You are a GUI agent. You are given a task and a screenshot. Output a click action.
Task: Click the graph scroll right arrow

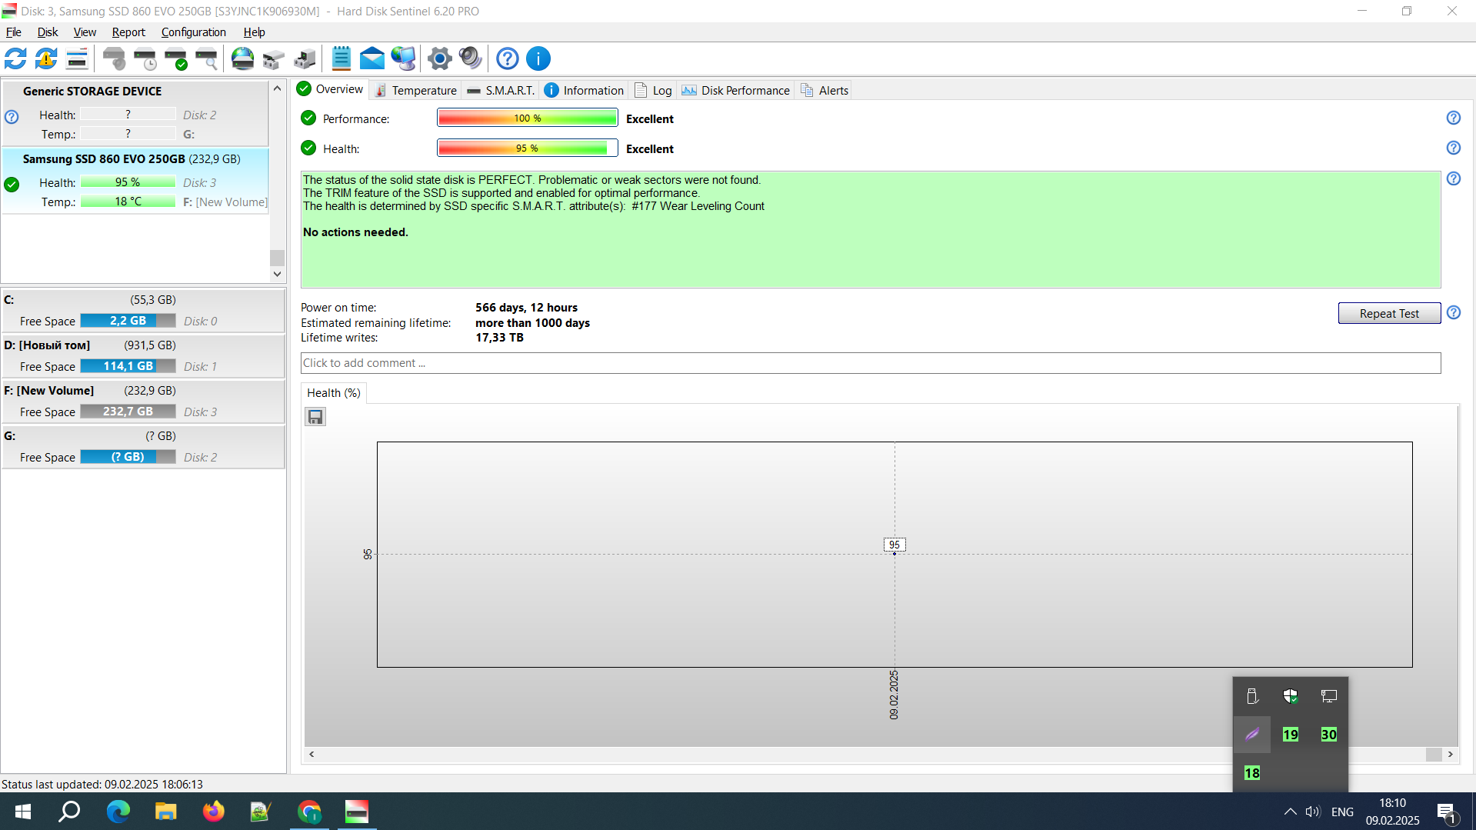1451,755
